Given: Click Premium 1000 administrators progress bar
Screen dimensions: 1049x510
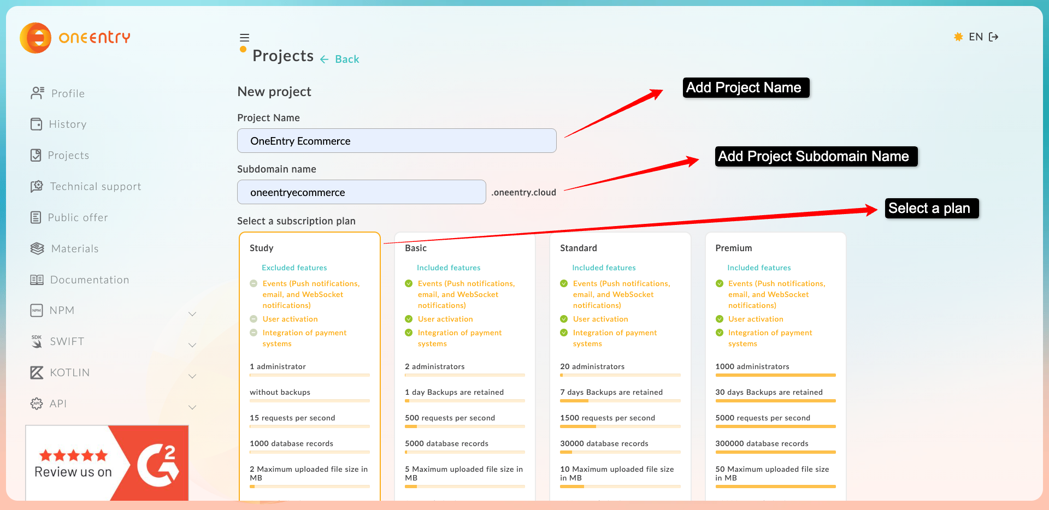Looking at the screenshot, I should pyautogui.click(x=776, y=375).
